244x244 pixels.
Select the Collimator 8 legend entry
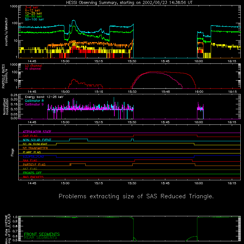[34, 101]
